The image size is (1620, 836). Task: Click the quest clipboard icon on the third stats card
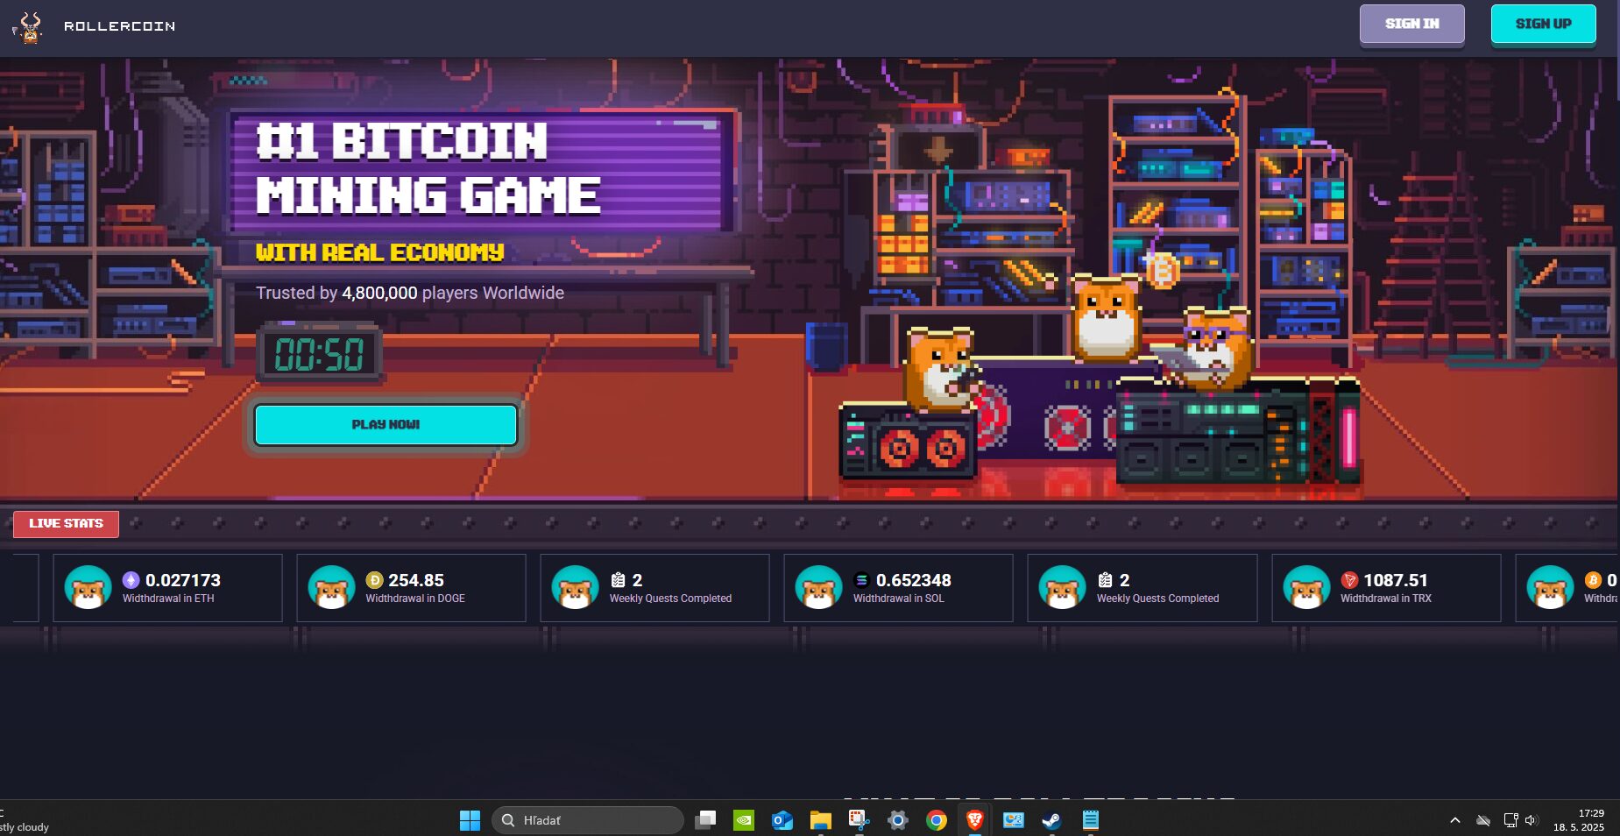point(618,580)
